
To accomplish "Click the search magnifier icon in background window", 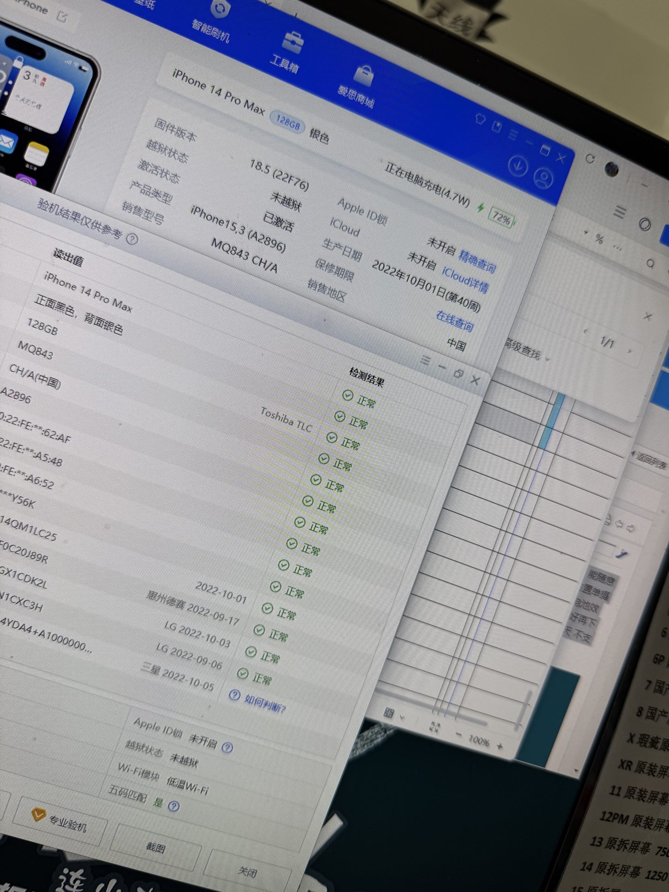I will click(x=650, y=264).
